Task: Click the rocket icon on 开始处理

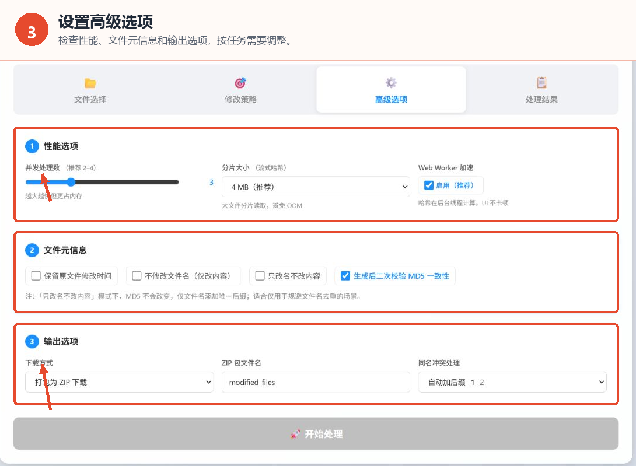Action: pos(296,434)
